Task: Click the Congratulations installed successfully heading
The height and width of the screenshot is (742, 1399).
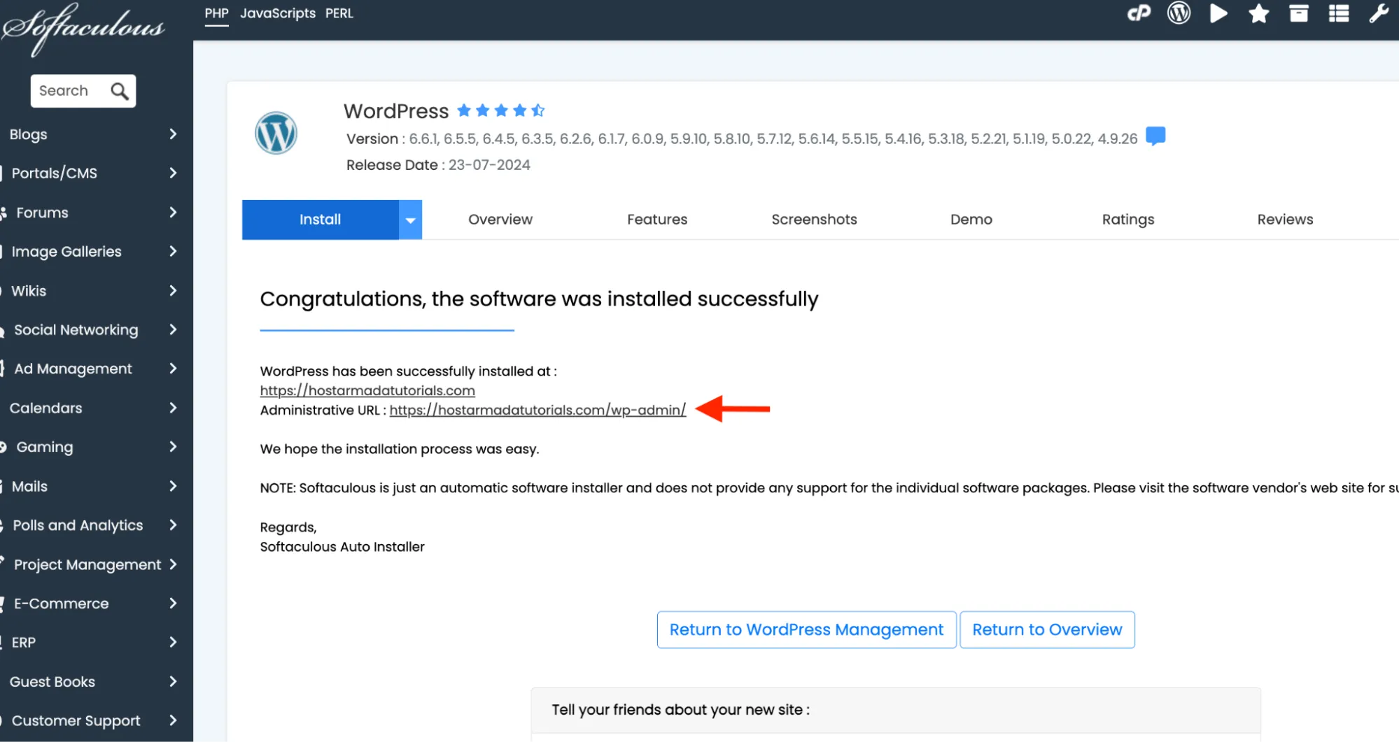Action: [x=539, y=299]
